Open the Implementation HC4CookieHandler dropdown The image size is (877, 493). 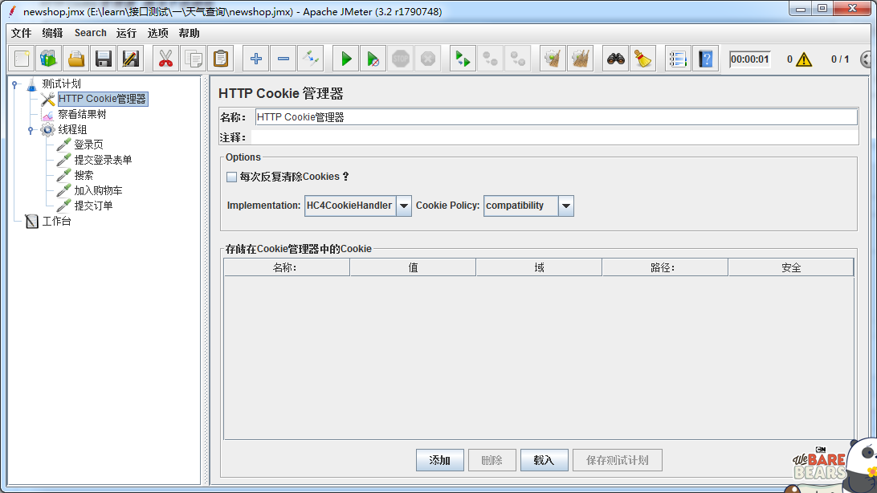[x=404, y=206]
